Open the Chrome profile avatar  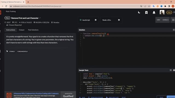point(173,6)
